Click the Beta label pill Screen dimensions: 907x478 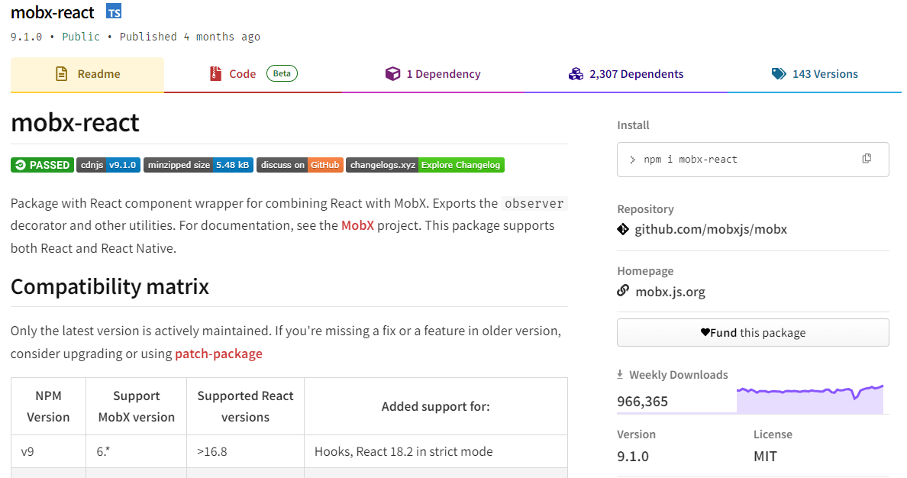pos(282,73)
